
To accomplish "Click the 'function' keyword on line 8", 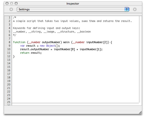I will (19, 42).
